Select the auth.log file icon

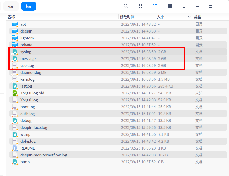point(15,114)
